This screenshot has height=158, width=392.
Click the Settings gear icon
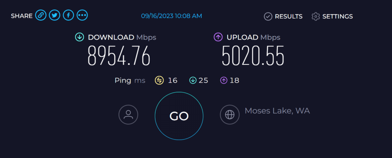(316, 16)
